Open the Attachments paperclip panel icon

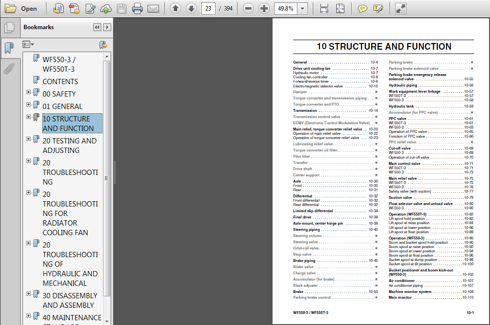[9, 69]
